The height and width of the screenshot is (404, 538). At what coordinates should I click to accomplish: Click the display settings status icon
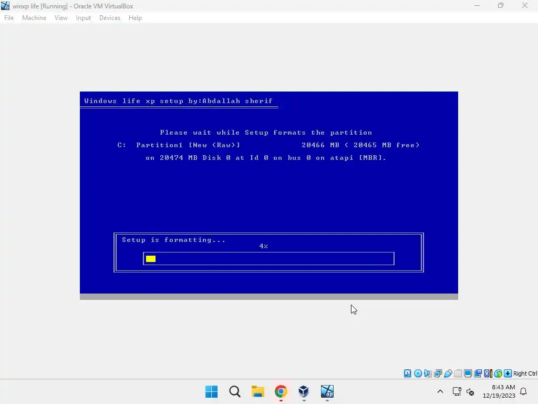tap(468, 373)
